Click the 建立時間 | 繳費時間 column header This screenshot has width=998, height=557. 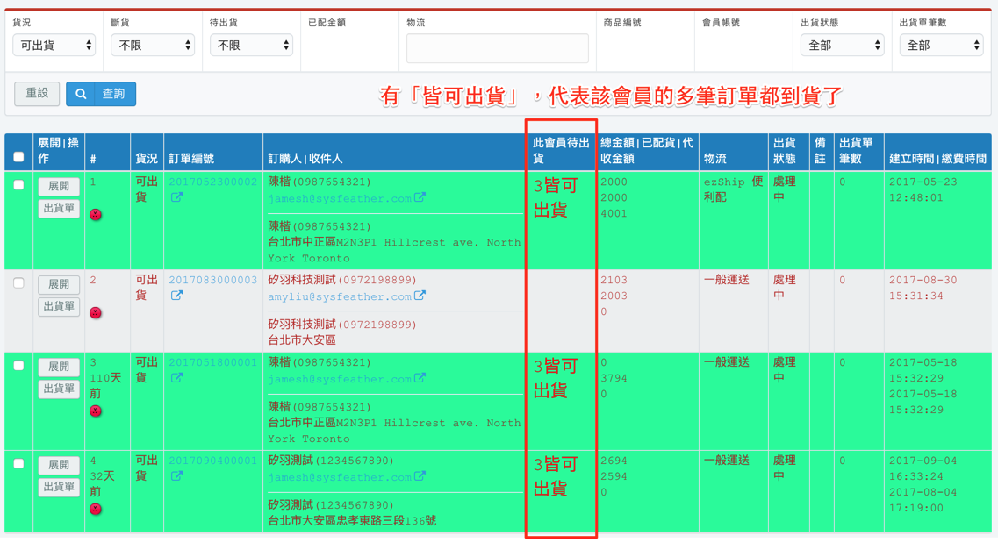point(937,159)
